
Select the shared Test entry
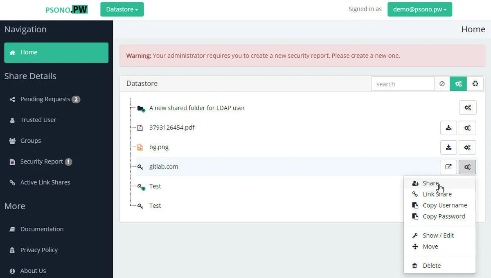[x=155, y=186]
